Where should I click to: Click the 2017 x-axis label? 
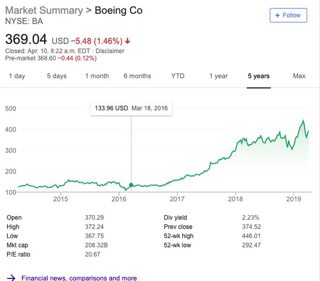[177, 199]
